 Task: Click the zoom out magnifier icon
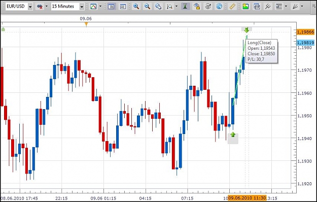pos(147,7)
